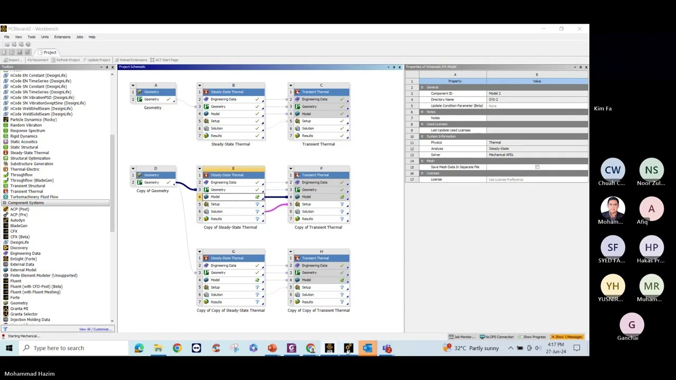The image size is (676, 380).
Task: Collapse General section in Properties
Action: tap(422, 87)
